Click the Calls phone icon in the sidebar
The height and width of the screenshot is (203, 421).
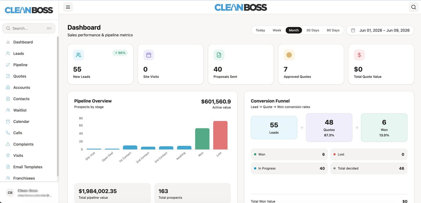pyautogui.click(x=8, y=133)
